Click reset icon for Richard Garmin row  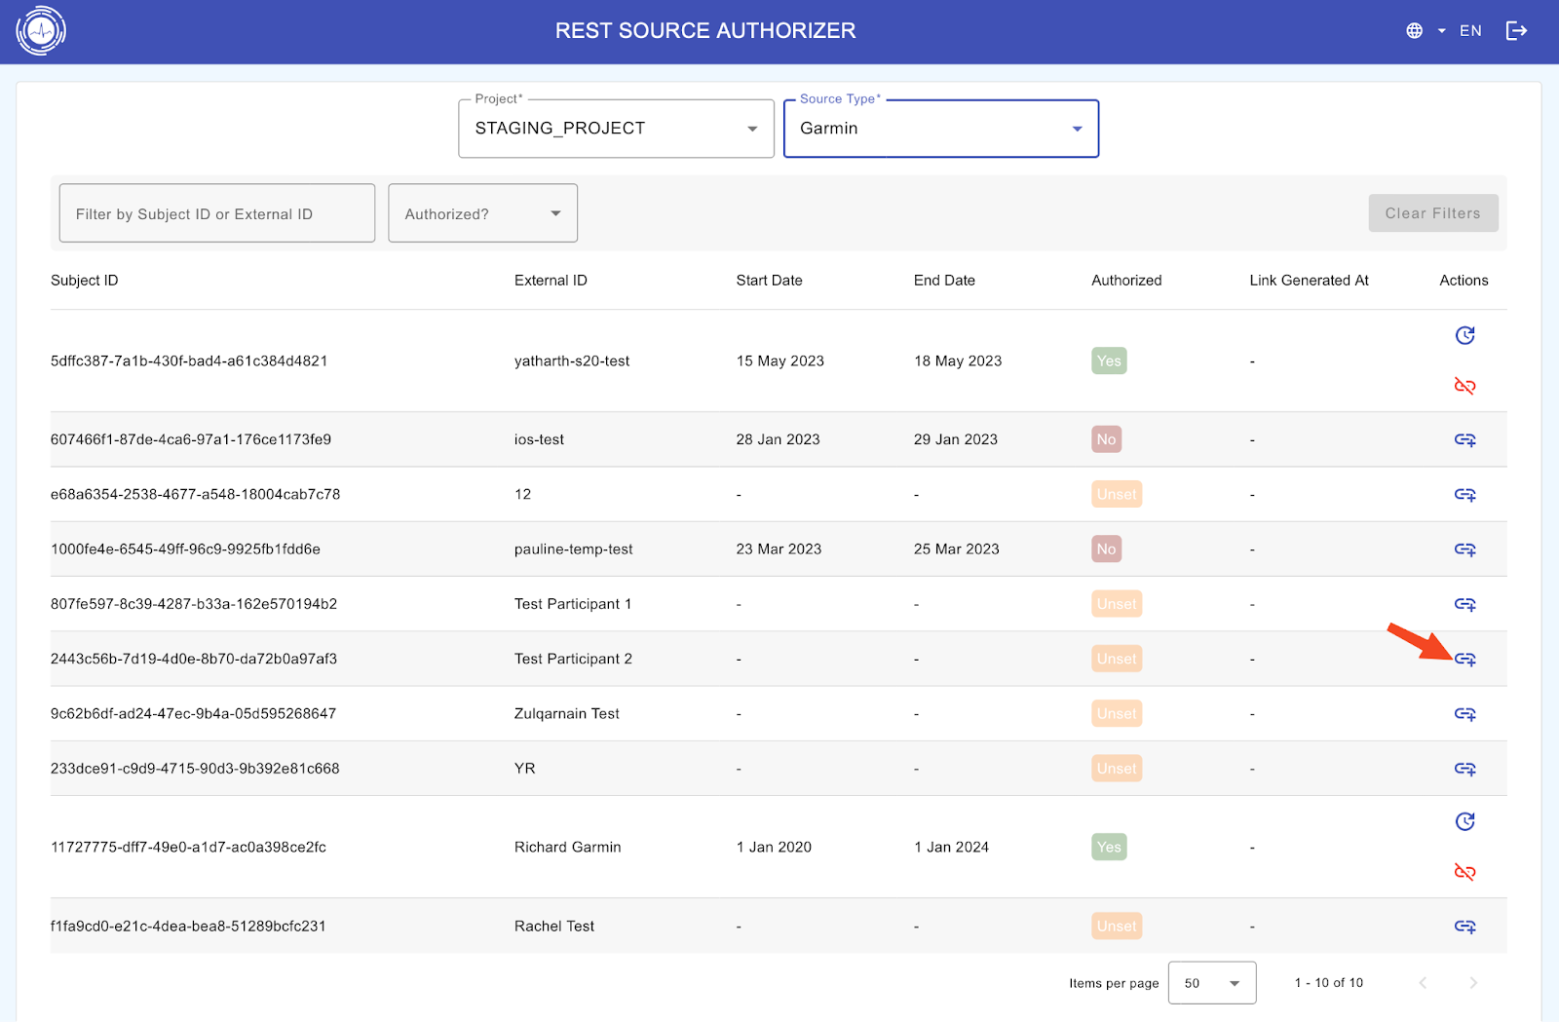(x=1464, y=822)
